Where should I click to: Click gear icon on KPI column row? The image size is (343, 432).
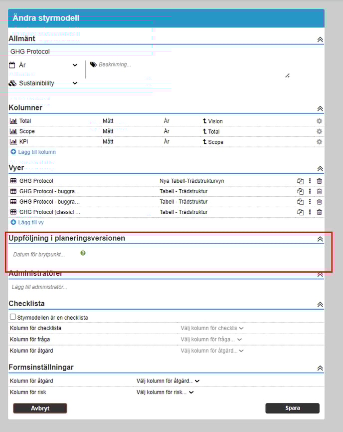tap(319, 142)
